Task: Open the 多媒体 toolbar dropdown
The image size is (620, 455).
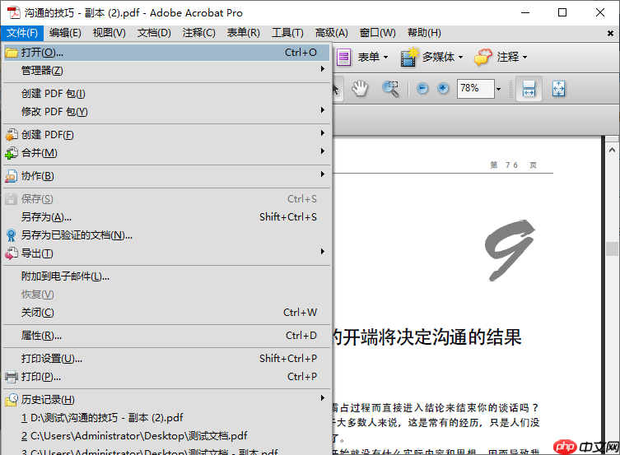Action: 431,57
